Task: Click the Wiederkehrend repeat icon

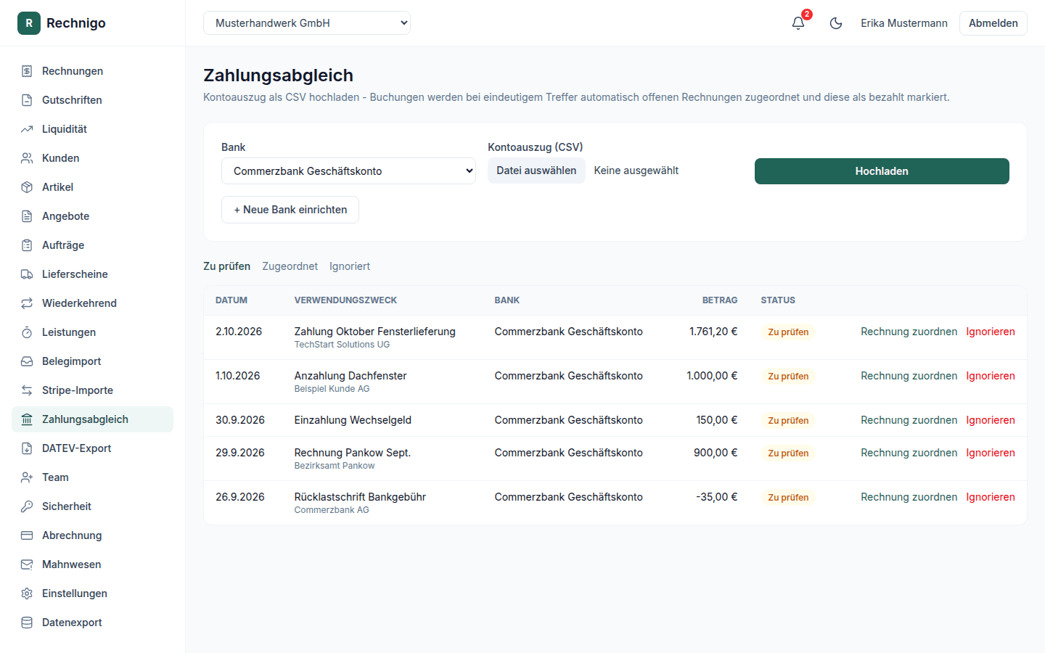Action: tap(27, 303)
